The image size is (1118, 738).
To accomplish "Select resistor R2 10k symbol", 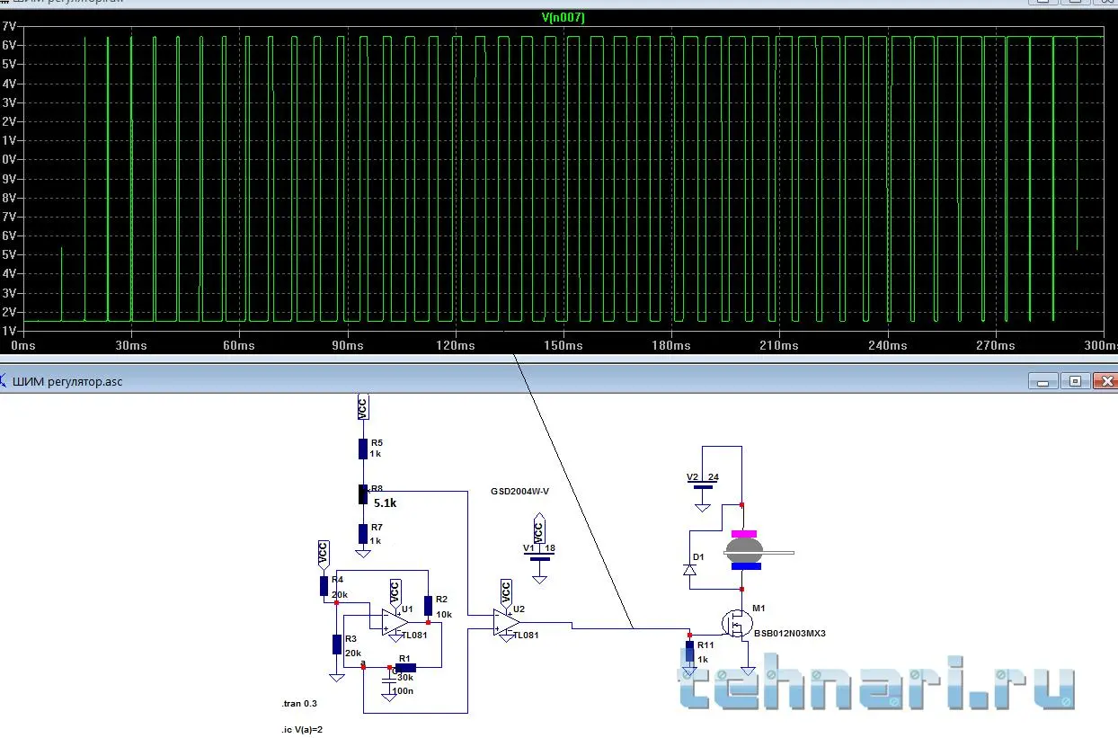I will (429, 605).
